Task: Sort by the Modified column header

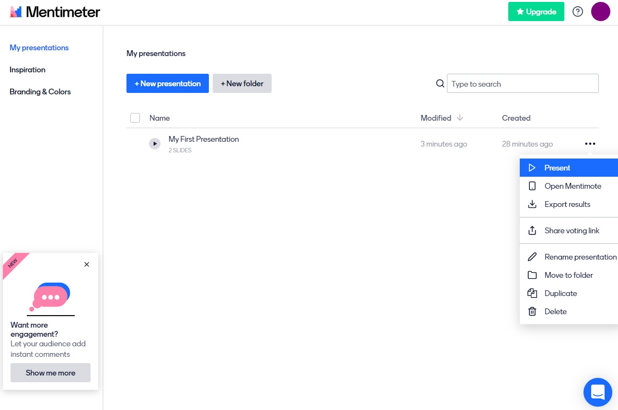Action: coord(436,118)
